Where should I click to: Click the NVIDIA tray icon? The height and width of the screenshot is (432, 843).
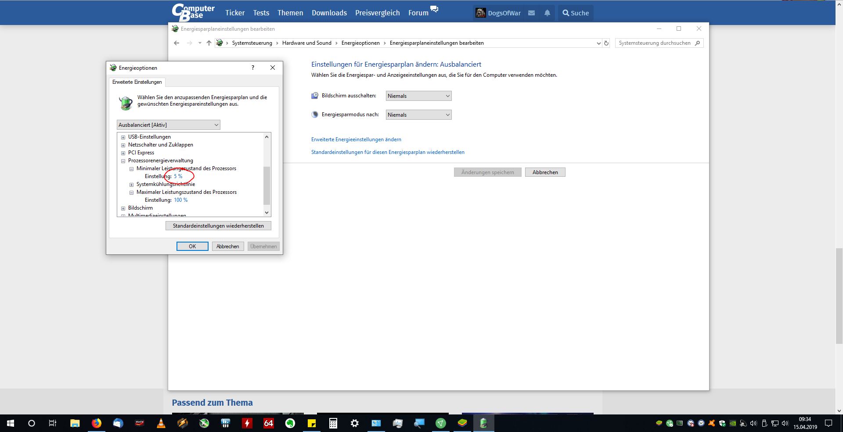[733, 423]
